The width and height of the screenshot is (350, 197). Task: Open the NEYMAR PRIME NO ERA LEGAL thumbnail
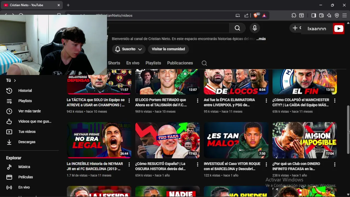99,140
